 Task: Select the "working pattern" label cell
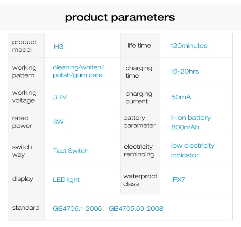tap(24, 71)
